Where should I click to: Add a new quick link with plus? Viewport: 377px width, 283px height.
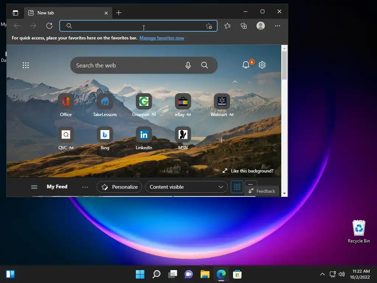coord(222,140)
